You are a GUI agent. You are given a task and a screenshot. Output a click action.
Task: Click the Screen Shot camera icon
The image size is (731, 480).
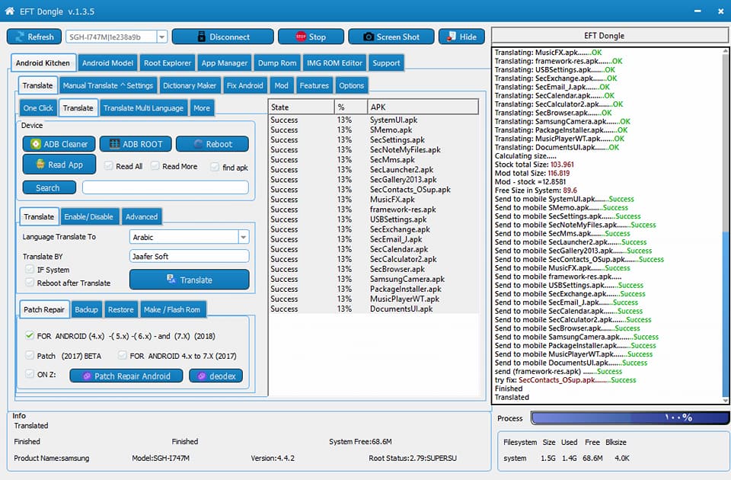(x=369, y=37)
